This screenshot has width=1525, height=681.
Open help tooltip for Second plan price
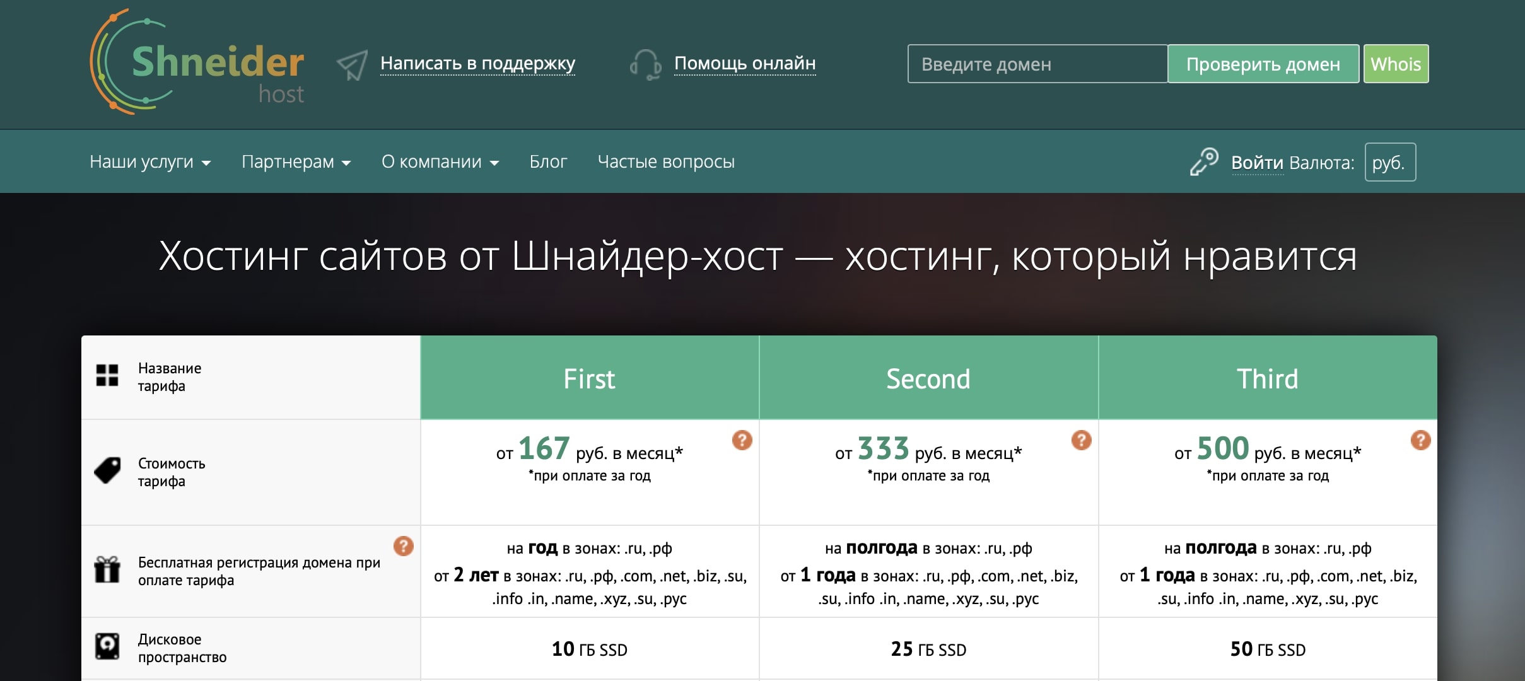pos(1082,439)
